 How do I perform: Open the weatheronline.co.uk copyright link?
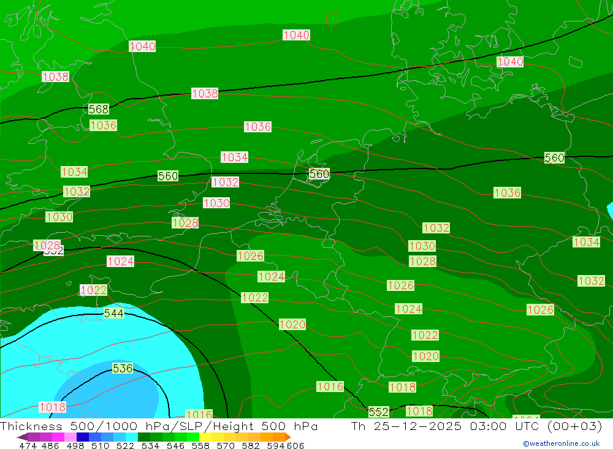click(562, 443)
